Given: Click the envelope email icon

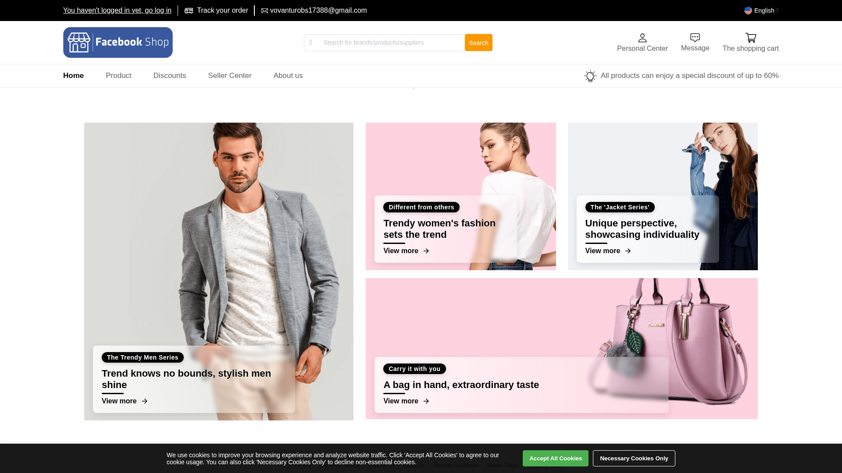Looking at the screenshot, I should pyautogui.click(x=264, y=11).
